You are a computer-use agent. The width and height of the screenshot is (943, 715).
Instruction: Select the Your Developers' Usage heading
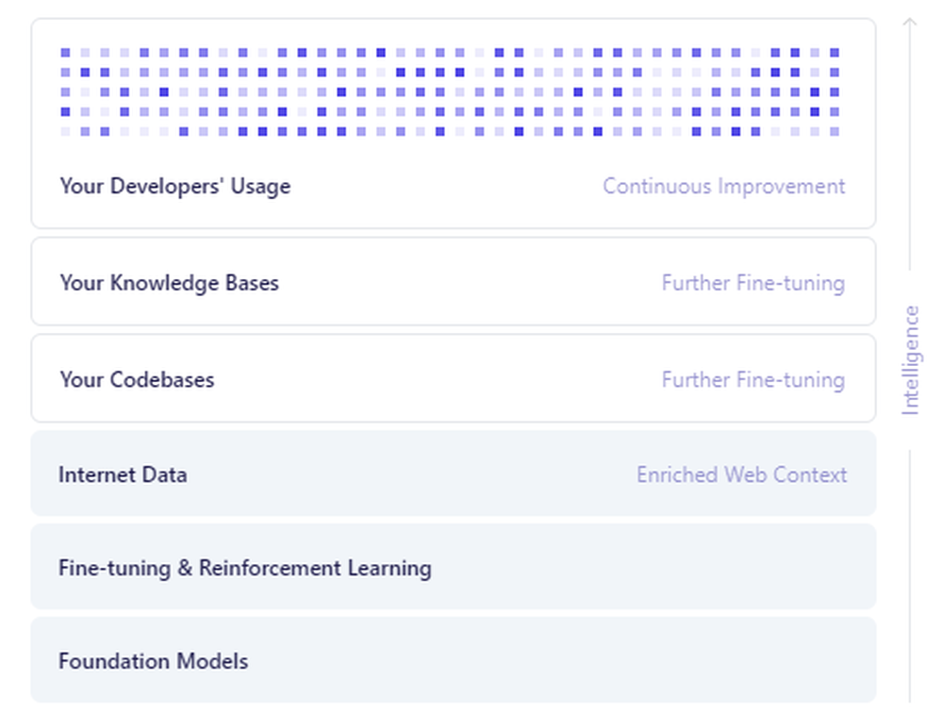coord(175,187)
